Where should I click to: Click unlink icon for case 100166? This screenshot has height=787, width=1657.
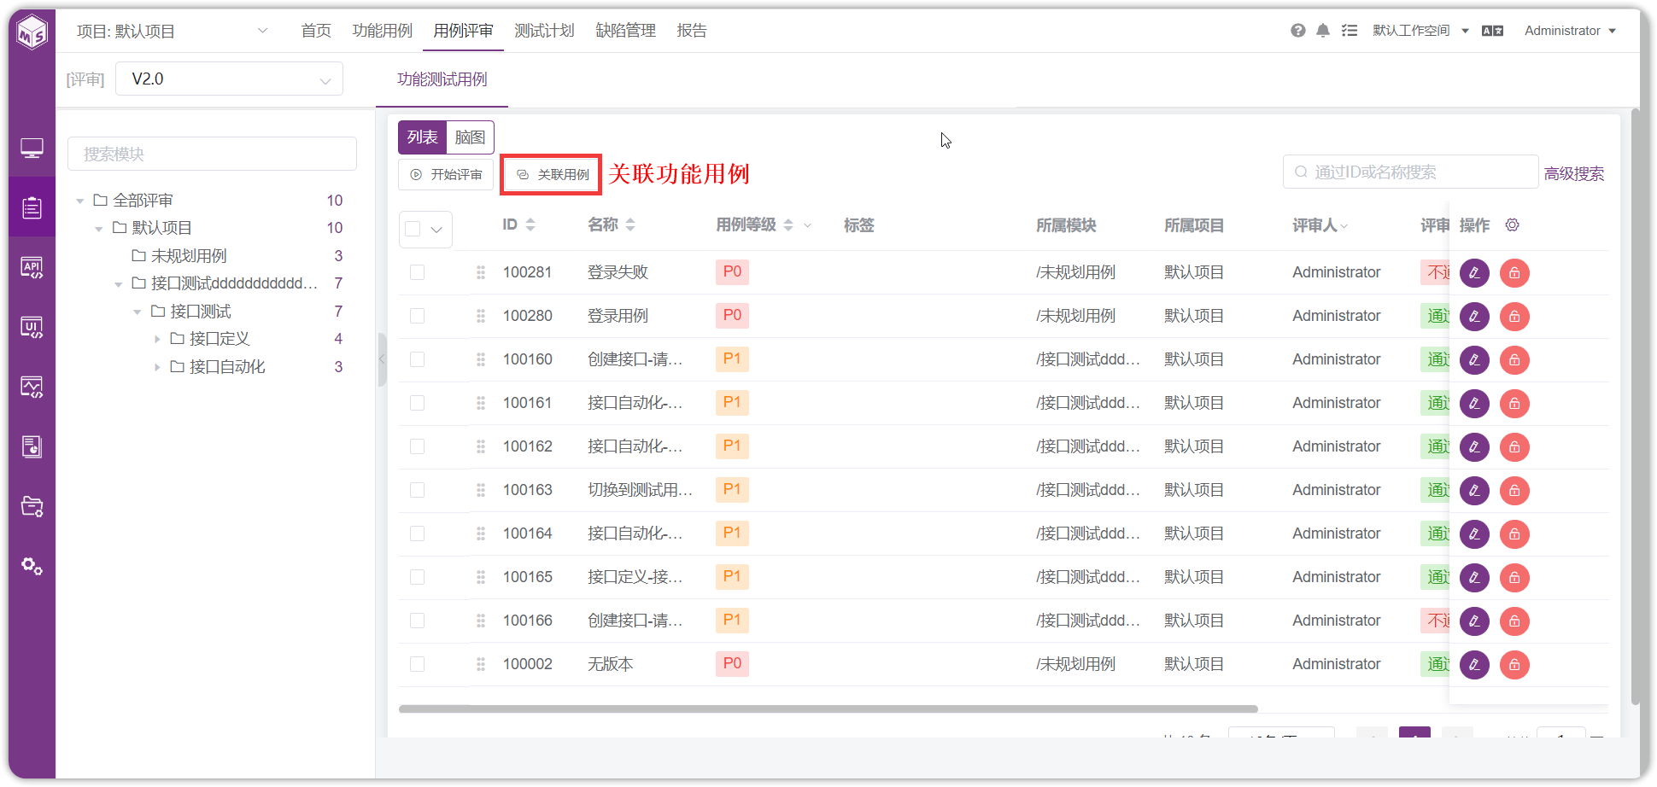pyautogui.click(x=1514, y=621)
